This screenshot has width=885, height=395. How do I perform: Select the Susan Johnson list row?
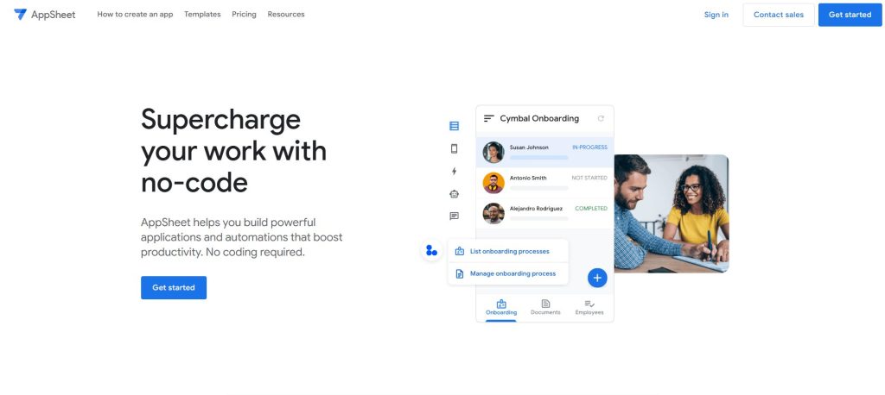[x=544, y=152]
